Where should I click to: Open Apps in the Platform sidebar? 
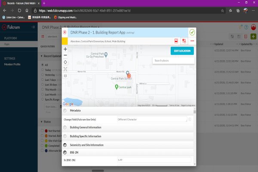tap(7, 44)
